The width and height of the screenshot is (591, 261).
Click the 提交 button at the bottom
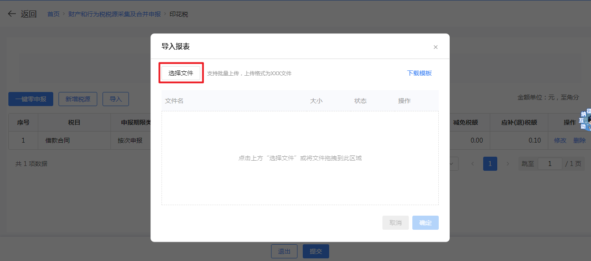point(316,251)
